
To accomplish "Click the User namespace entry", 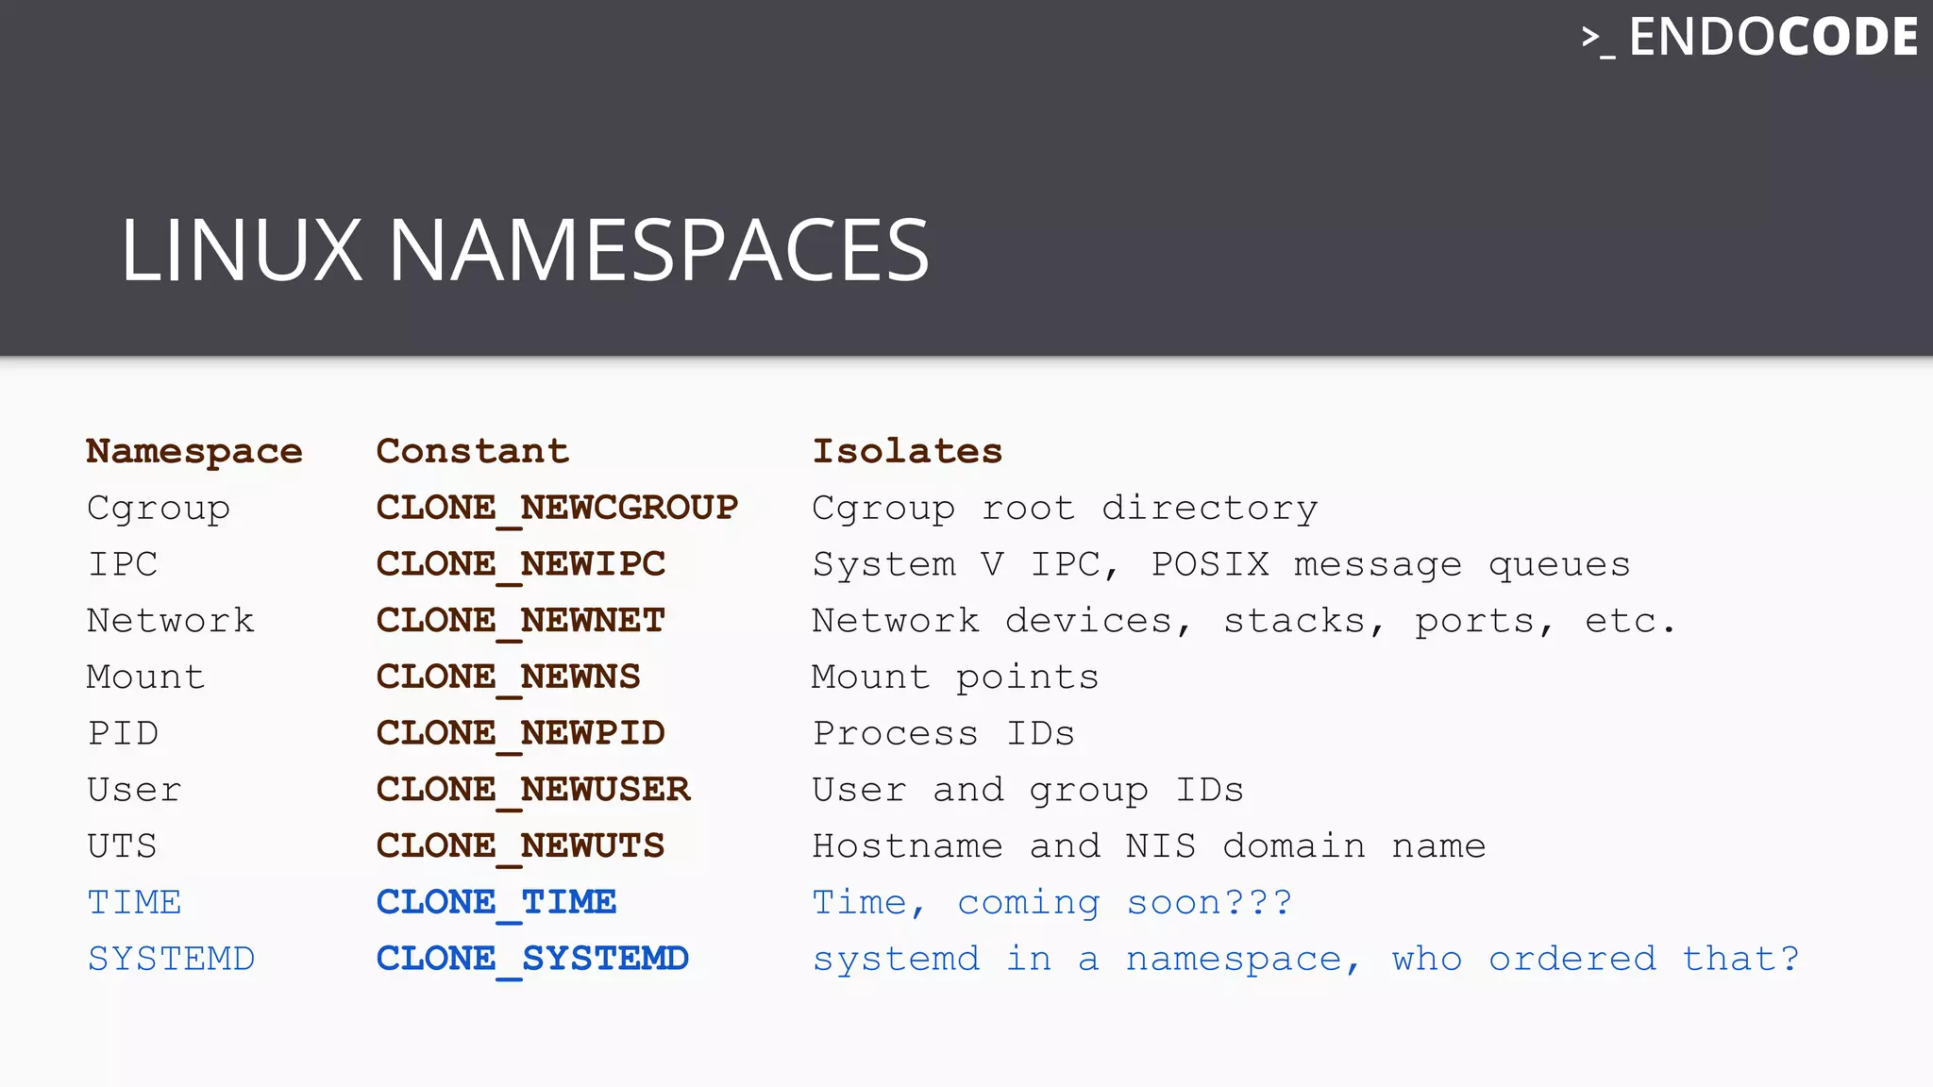I will pos(134,790).
